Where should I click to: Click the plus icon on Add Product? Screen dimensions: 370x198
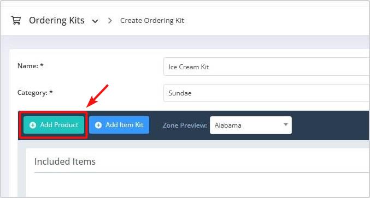click(33, 125)
